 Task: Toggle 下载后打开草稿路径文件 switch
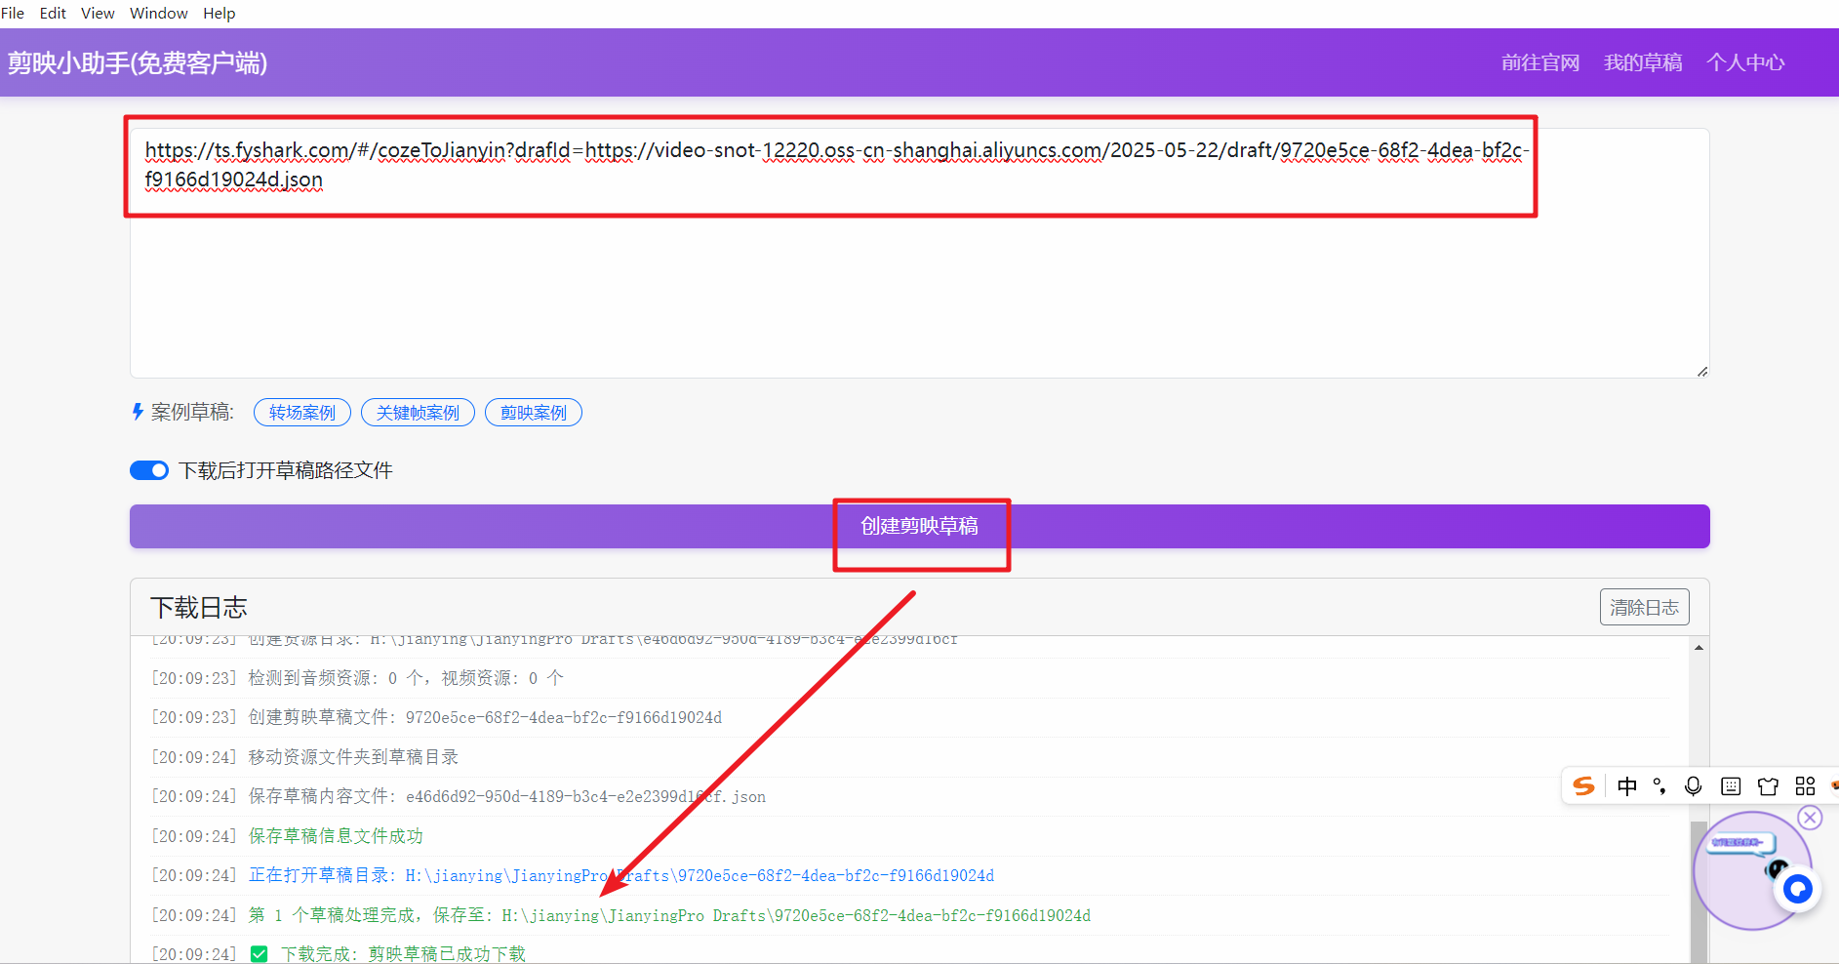pyautogui.click(x=149, y=470)
